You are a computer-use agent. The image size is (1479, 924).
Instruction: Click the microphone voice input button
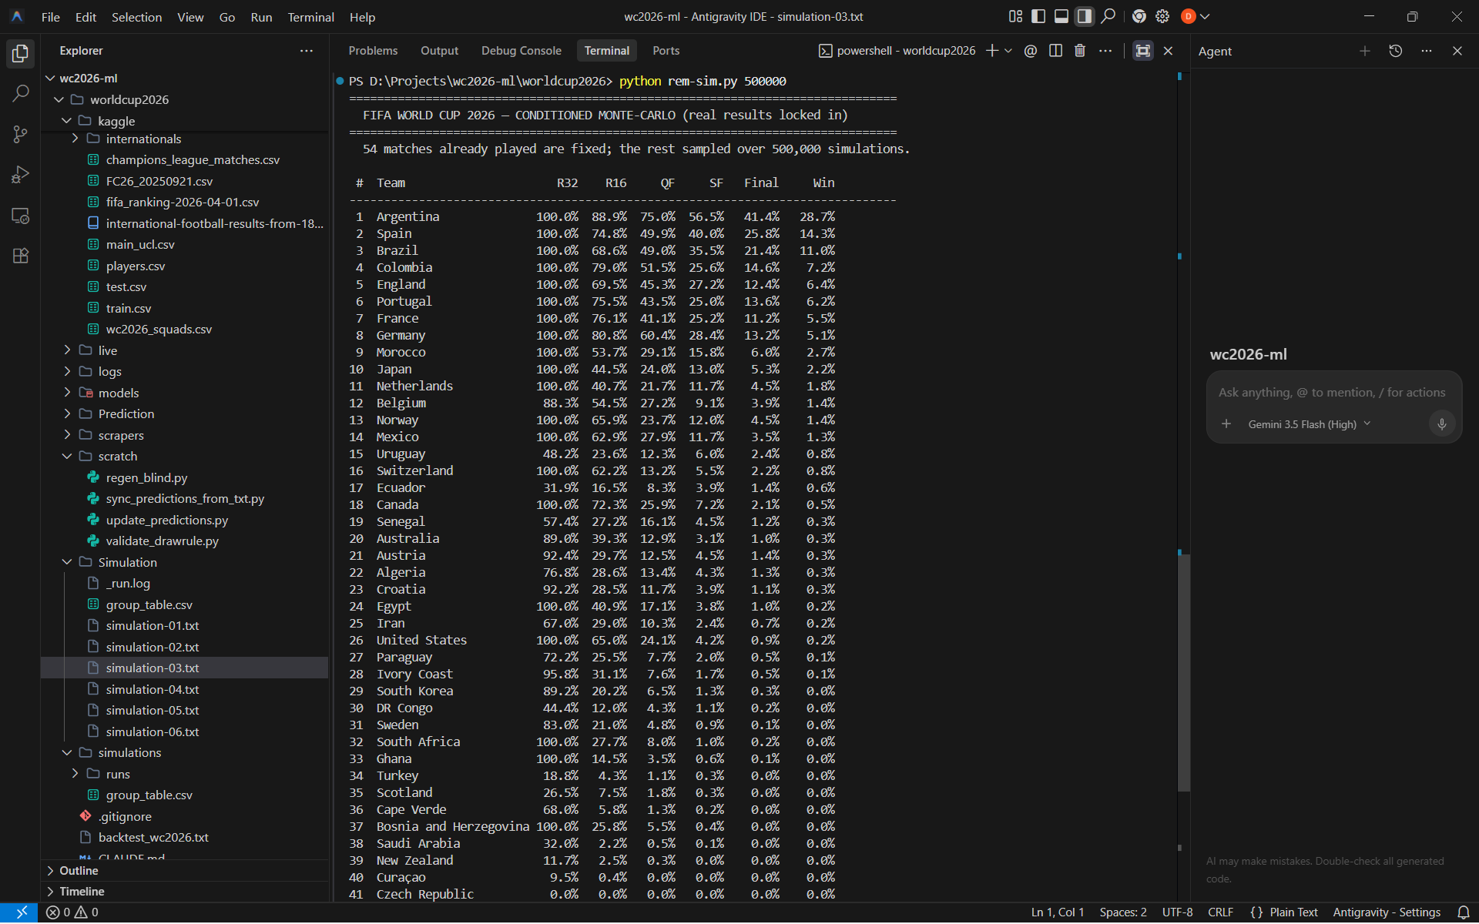click(1442, 423)
